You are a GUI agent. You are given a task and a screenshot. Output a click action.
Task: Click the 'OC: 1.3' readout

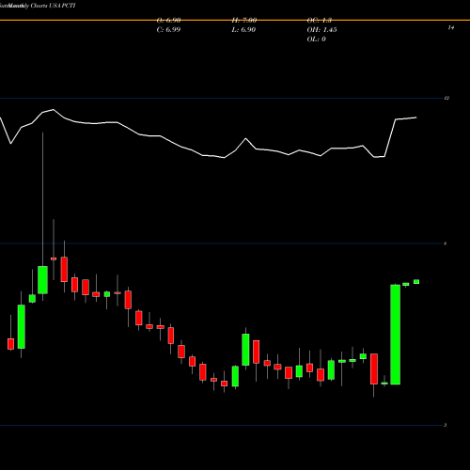(320, 21)
